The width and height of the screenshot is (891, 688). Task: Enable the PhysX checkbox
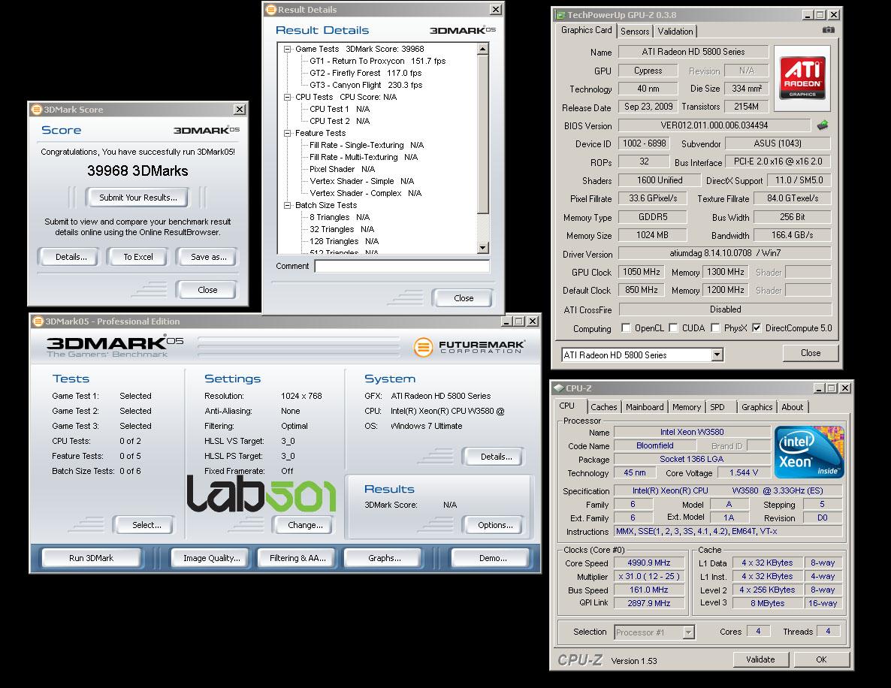[x=715, y=327]
